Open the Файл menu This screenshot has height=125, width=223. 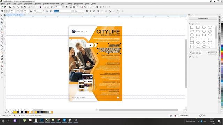(x=2, y=4)
